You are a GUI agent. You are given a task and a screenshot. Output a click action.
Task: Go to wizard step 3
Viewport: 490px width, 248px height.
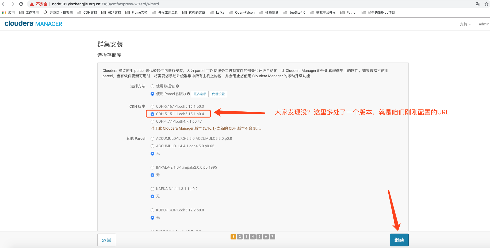pos(246,237)
